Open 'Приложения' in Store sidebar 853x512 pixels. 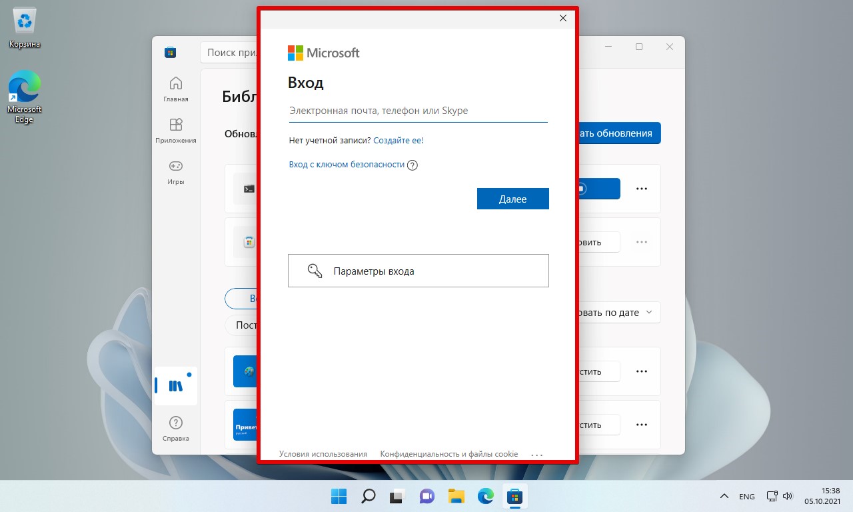pyautogui.click(x=176, y=131)
